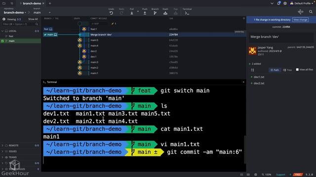The width and height of the screenshot is (316, 177).
Task: Toggle the Terminal toolbar icon
Action: tap(187, 13)
